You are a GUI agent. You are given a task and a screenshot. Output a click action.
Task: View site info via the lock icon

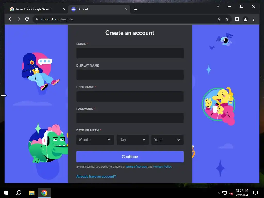pyautogui.click(x=37, y=19)
